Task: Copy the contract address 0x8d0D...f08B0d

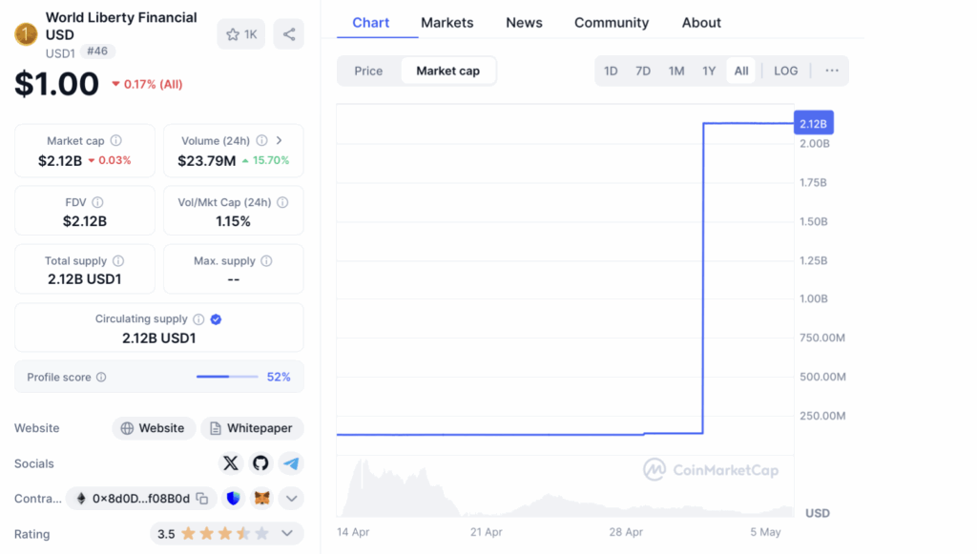Action: coord(202,499)
